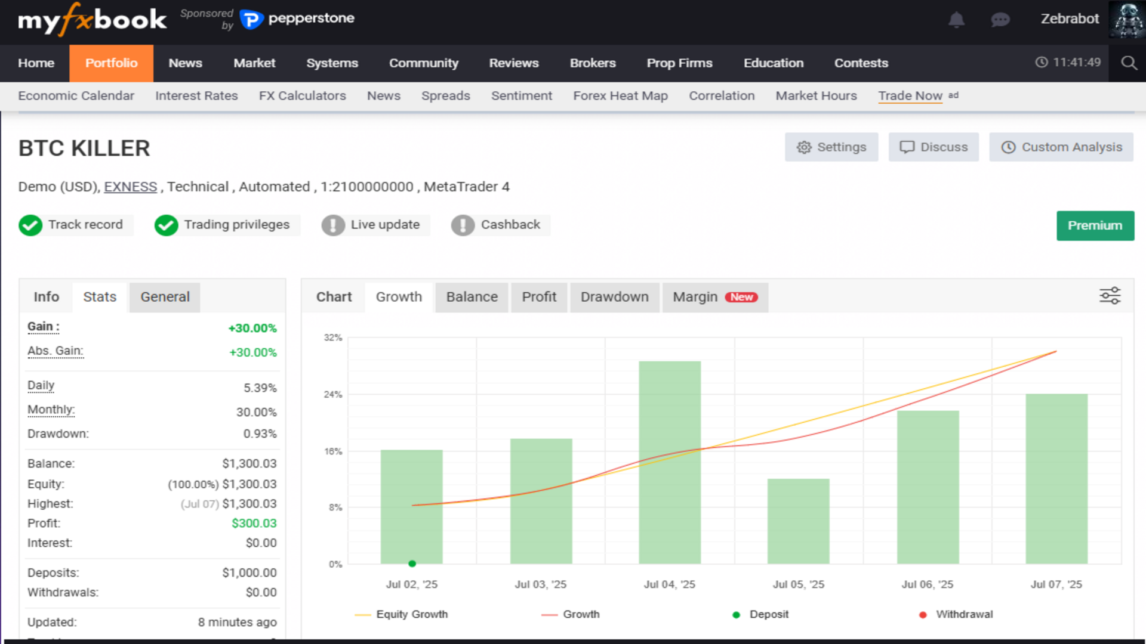Open the messages chat bubble icon
This screenshot has width=1146, height=644.
pyautogui.click(x=1000, y=20)
